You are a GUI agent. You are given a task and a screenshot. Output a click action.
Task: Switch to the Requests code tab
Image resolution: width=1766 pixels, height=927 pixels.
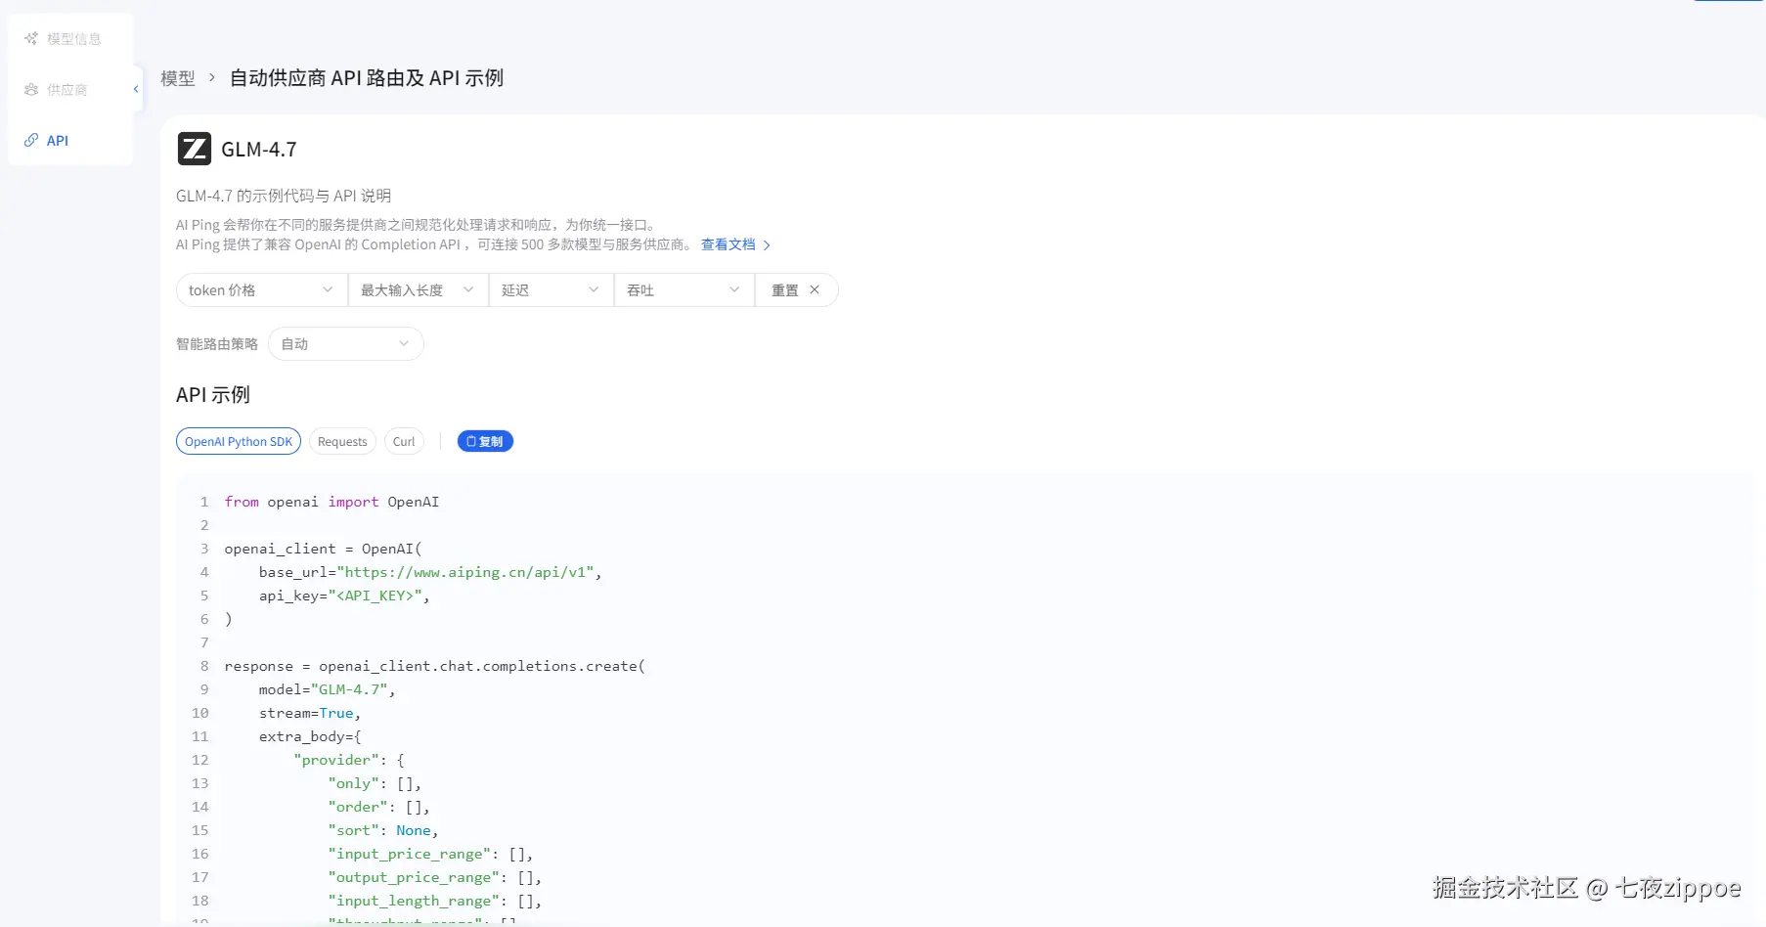click(x=342, y=442)
